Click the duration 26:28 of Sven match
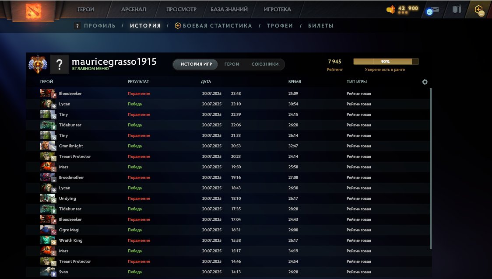 click(293, 272)
